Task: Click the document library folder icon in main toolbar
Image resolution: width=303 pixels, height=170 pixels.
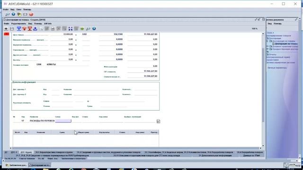Action: [x=19, y=14]
